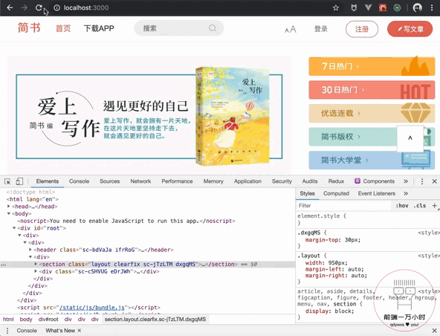Open the 简书大学堂 banner
Viewport: 440px width, 336px height.
tap(372, 161)
